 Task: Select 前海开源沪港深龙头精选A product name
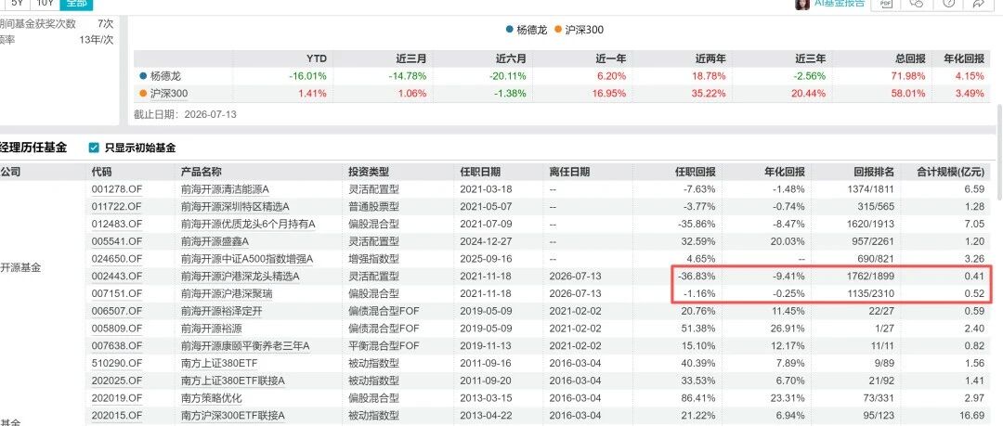click(x=241, y=277)
